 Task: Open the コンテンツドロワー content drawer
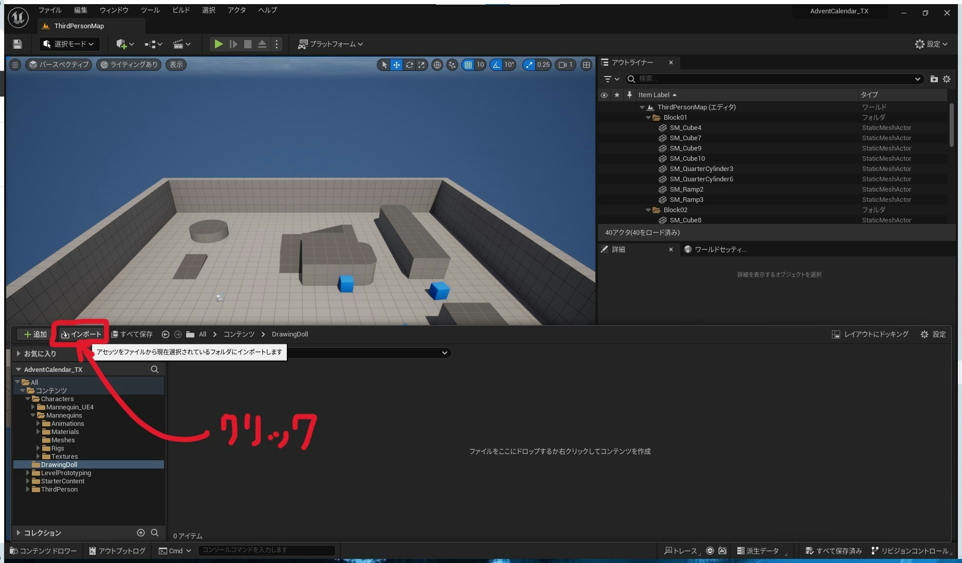pyautogui.click(x=43, y=551)
